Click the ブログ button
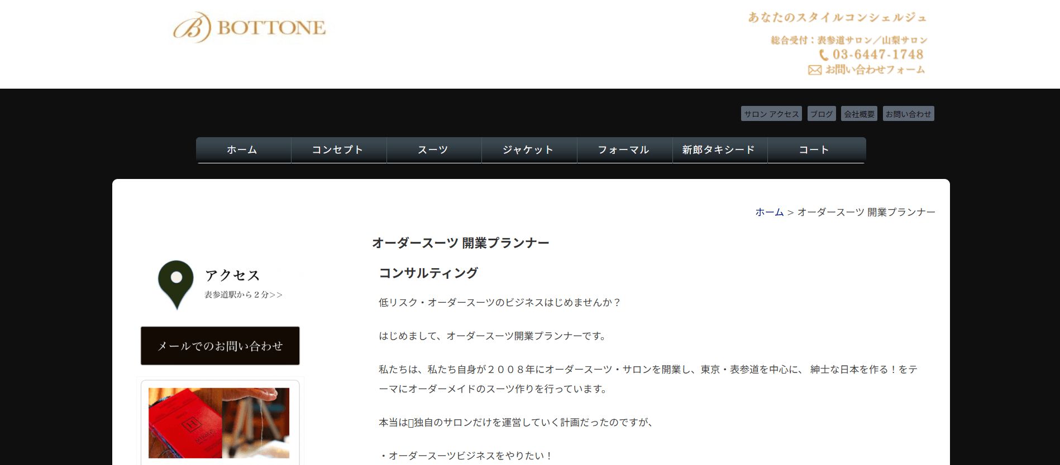This screenshot has width=1060, height=465. pyautogui.click(x=822, y=114)
